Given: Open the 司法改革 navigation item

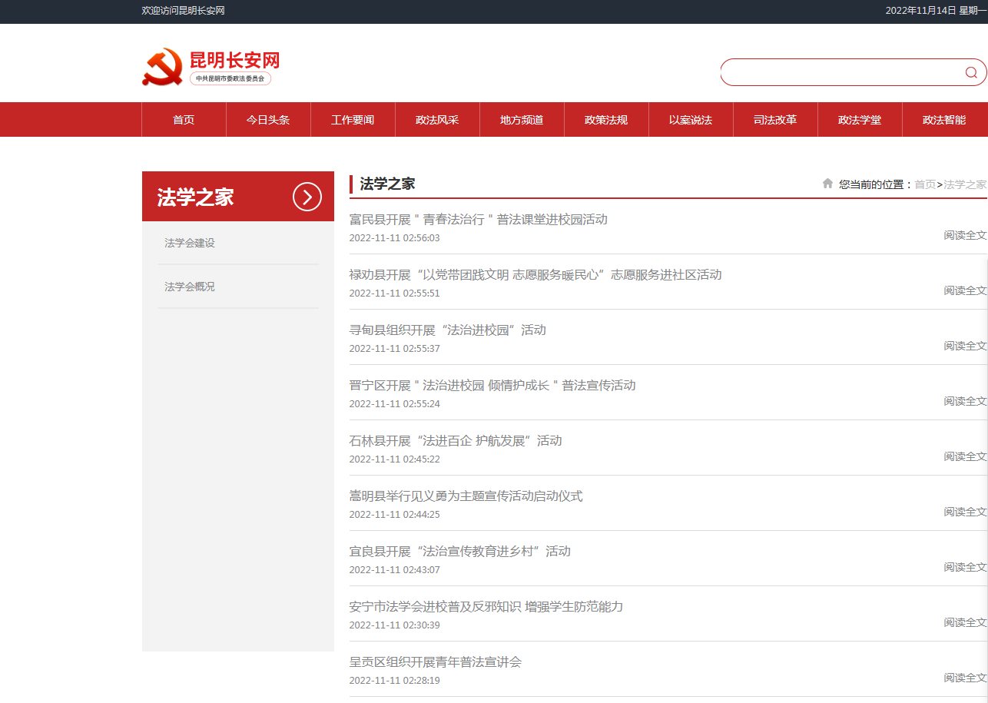Looking at the screenshot, I should point(775,120).
